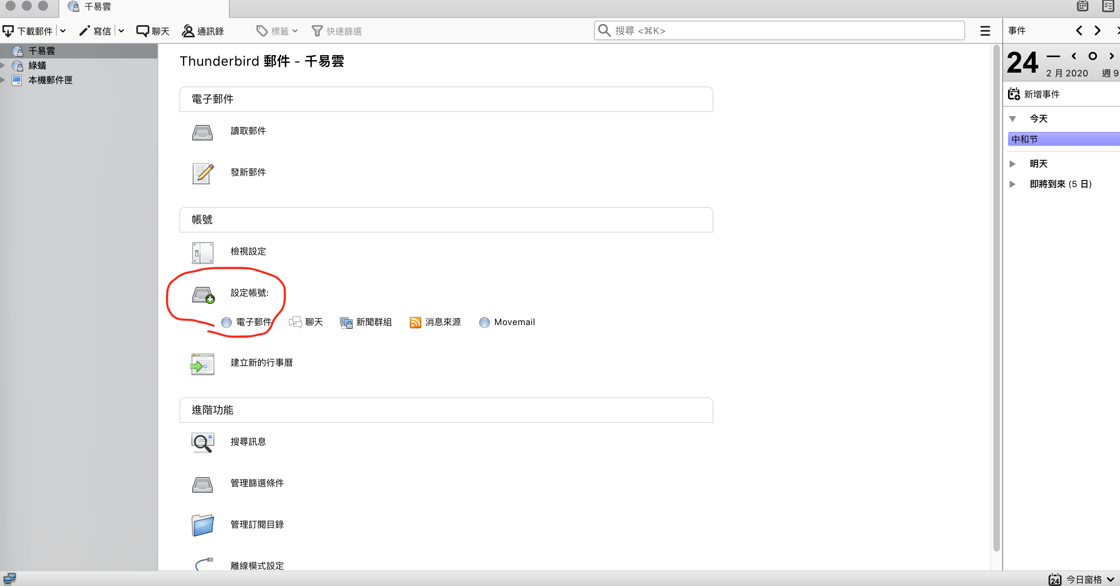Open the 檢視設定 link
This screenshot has width=1120, height=586.
[x=248, y=251]
